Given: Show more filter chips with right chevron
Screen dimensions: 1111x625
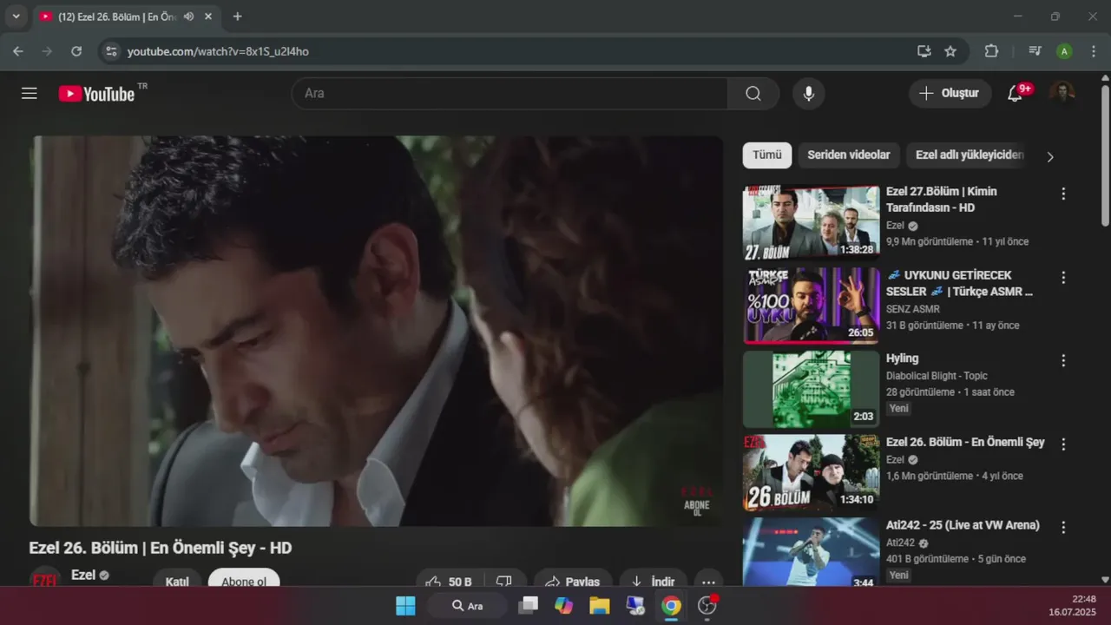Looking at the screenshot, I should click(1050, 157).
